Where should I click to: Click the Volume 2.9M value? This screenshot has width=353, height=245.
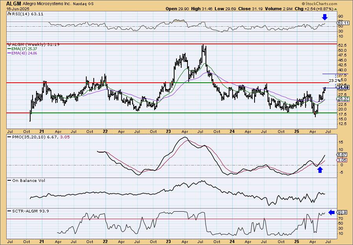point(279,9)
